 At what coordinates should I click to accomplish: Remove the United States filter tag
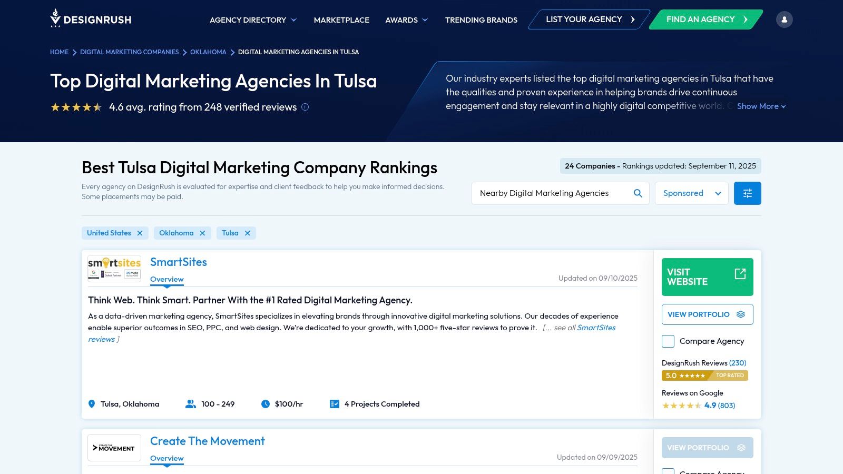[140, 233]
